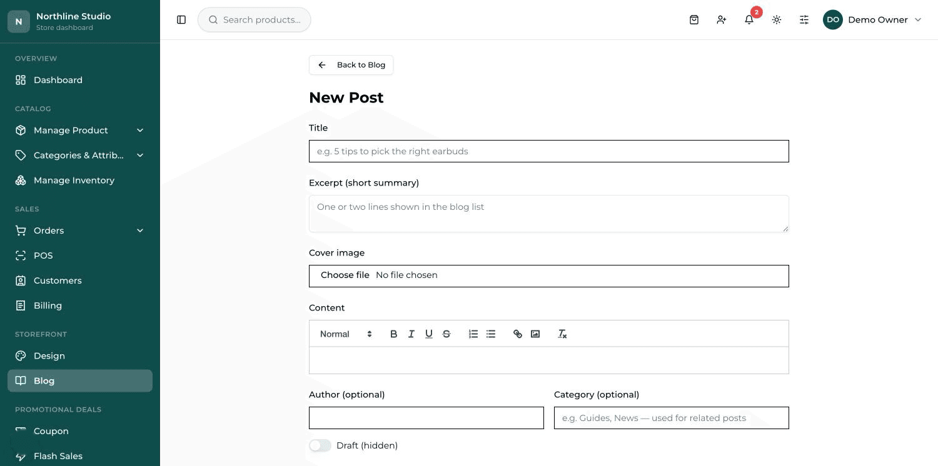
Task: Open the Billing page
Action: point(80,305)
